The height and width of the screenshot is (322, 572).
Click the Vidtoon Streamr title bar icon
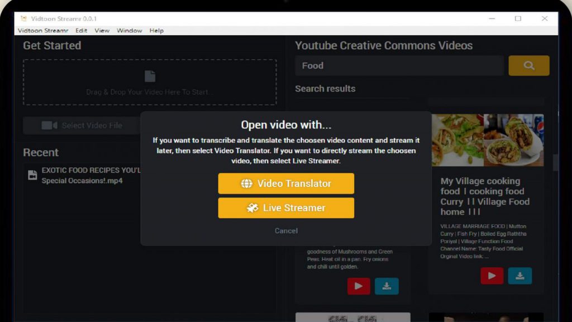23,18
